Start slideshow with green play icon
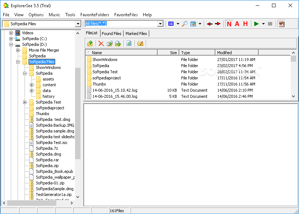The width and height of the screenshot is (299, 214). (256, 24)
